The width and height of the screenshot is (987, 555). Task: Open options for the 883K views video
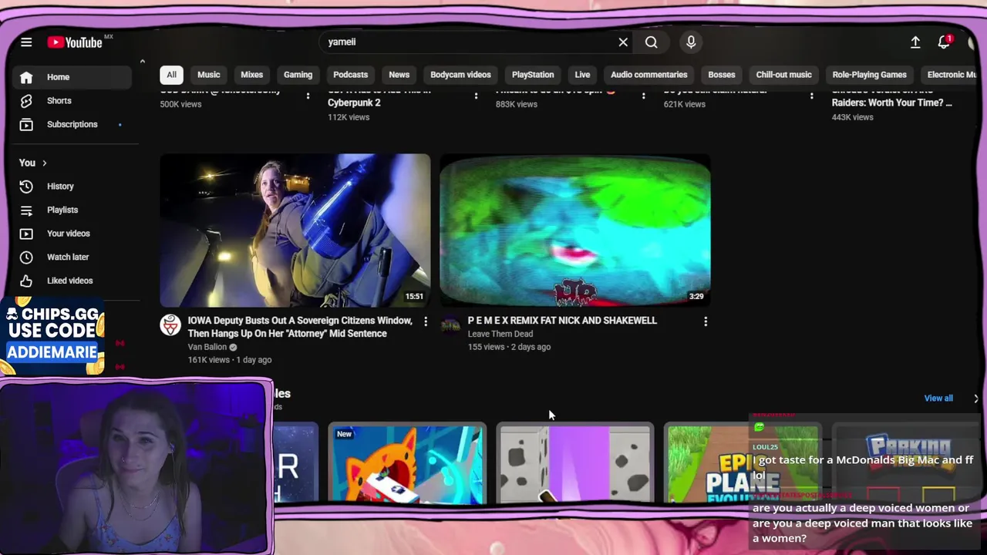click(644, 95)
